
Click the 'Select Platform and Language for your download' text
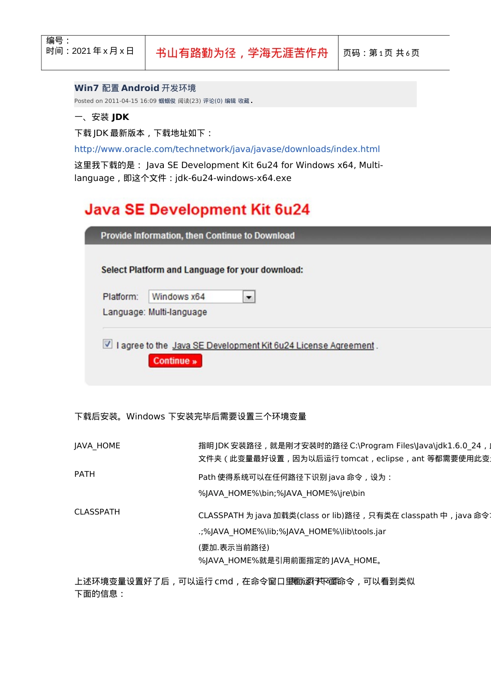click(x=202, y=270)
